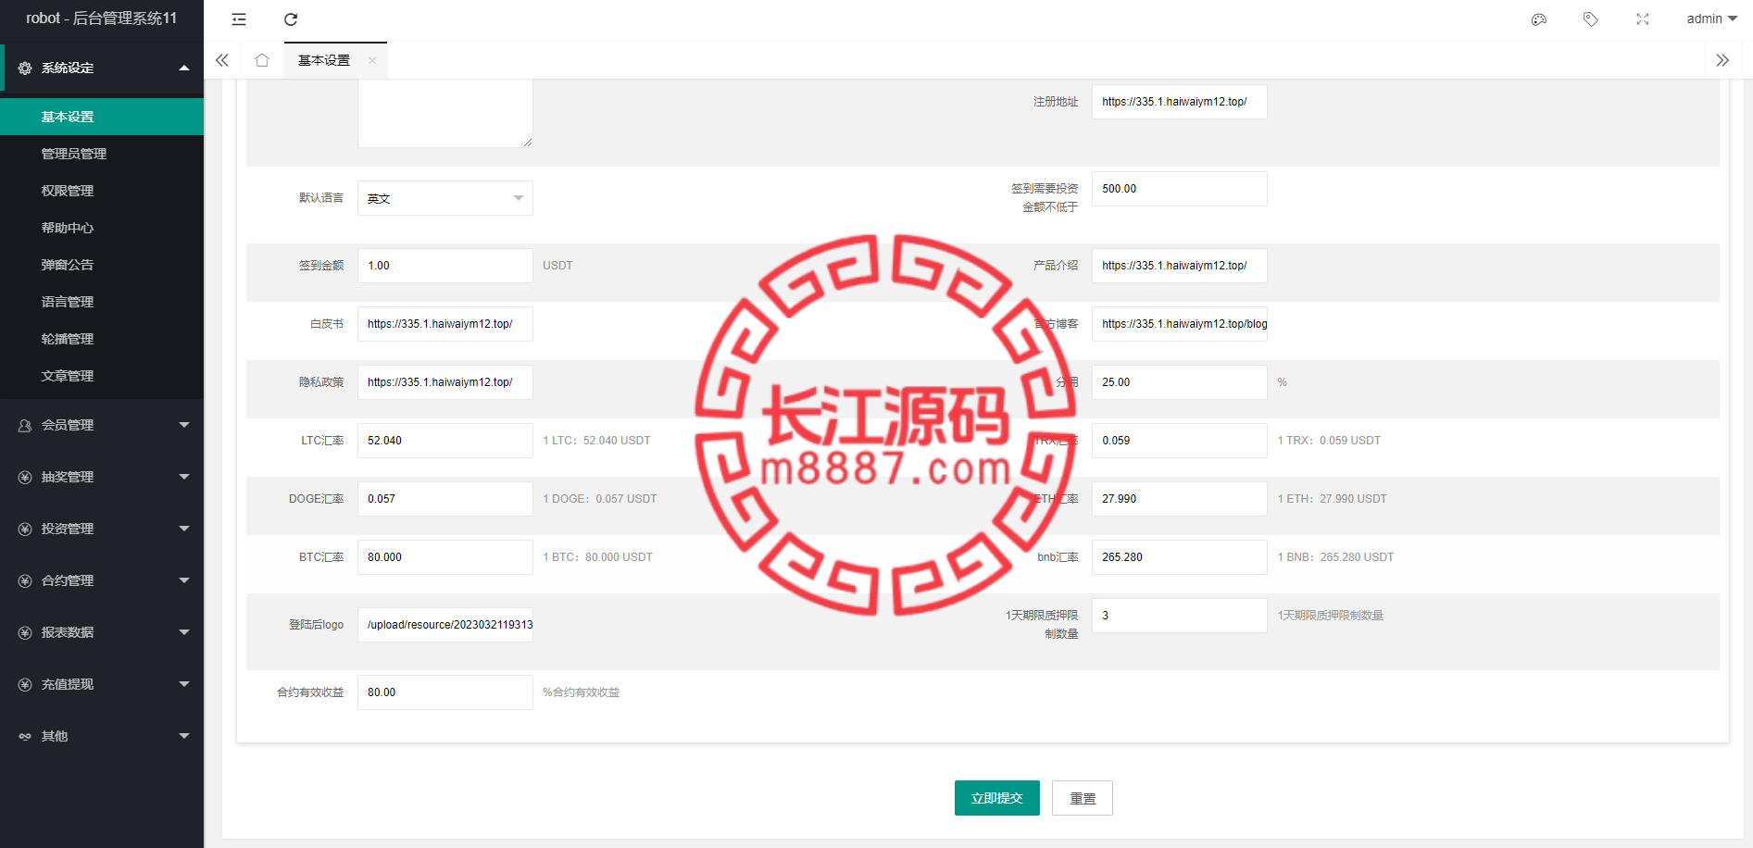Expand the 充值提现 menu arrow
The width and height of the screenshot is (1753, 848).
(x=184, y=684)
